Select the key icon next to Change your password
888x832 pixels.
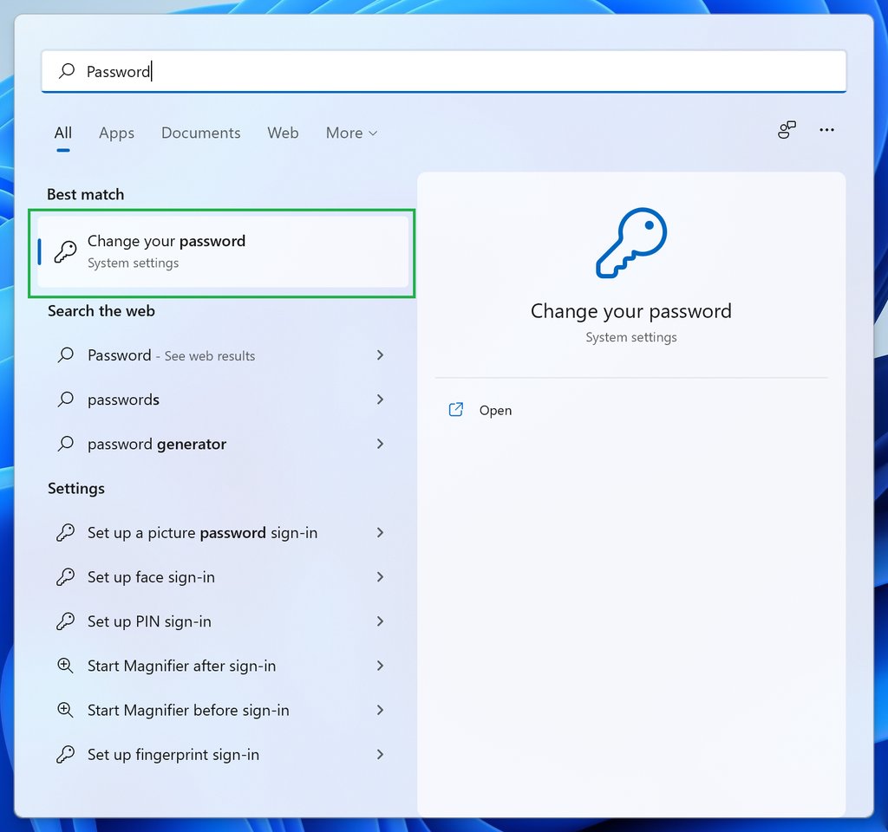[x=64, y=251]
